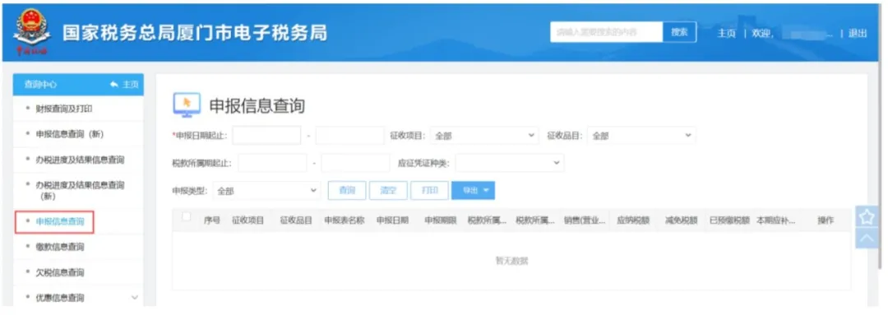This screenshot has width=888, height=315.
Task: Click the header search input field
Action: pos(607,32)
